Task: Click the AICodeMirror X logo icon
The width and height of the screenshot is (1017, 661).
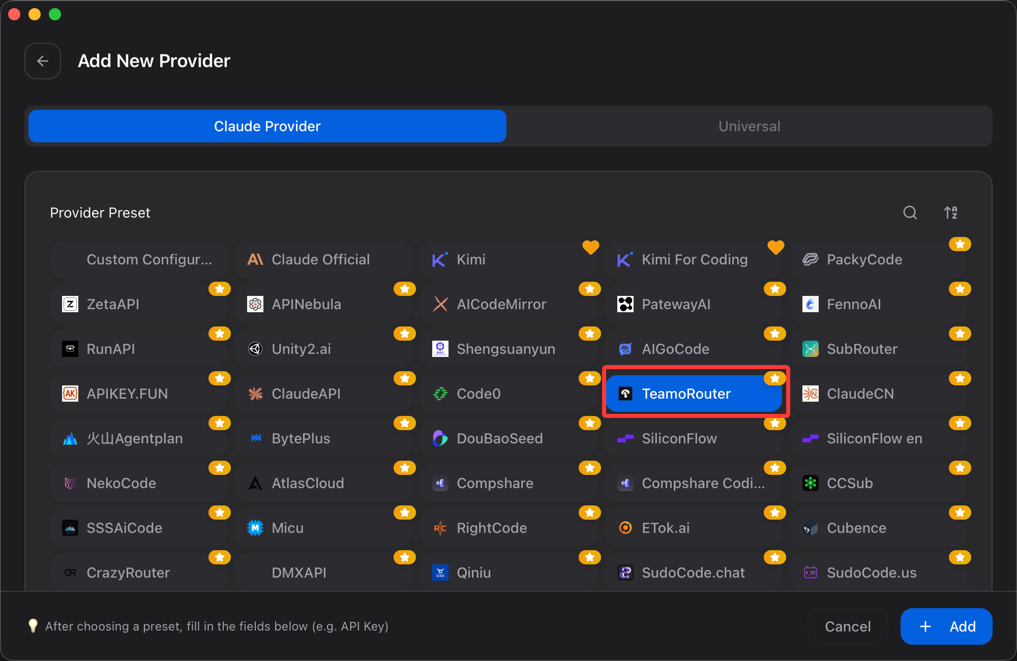Action: [440, 304]
